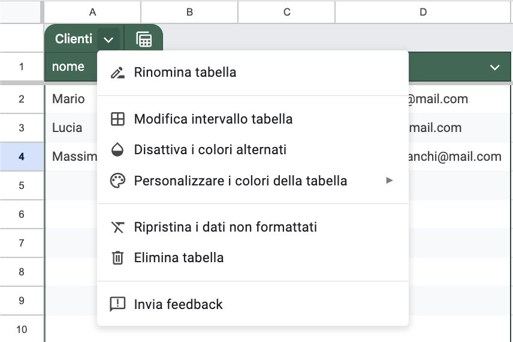Collapse the Clienti table dropdown chevron

tap(108, 40)
